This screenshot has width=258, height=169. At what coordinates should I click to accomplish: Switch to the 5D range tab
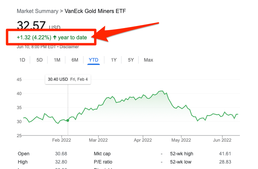click(40, 60)
